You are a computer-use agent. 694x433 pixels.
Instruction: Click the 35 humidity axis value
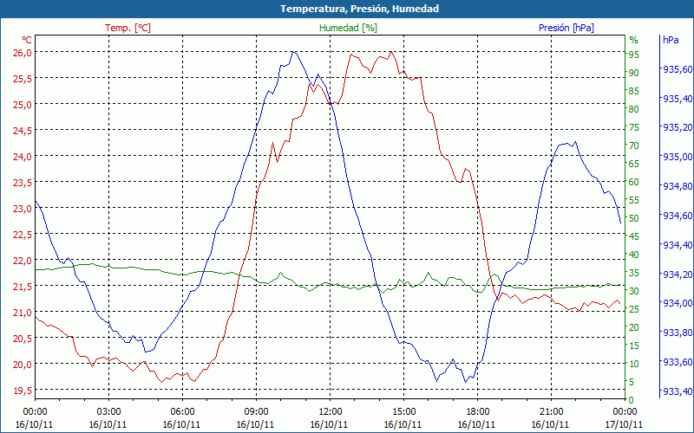click(x=634, y=273)
